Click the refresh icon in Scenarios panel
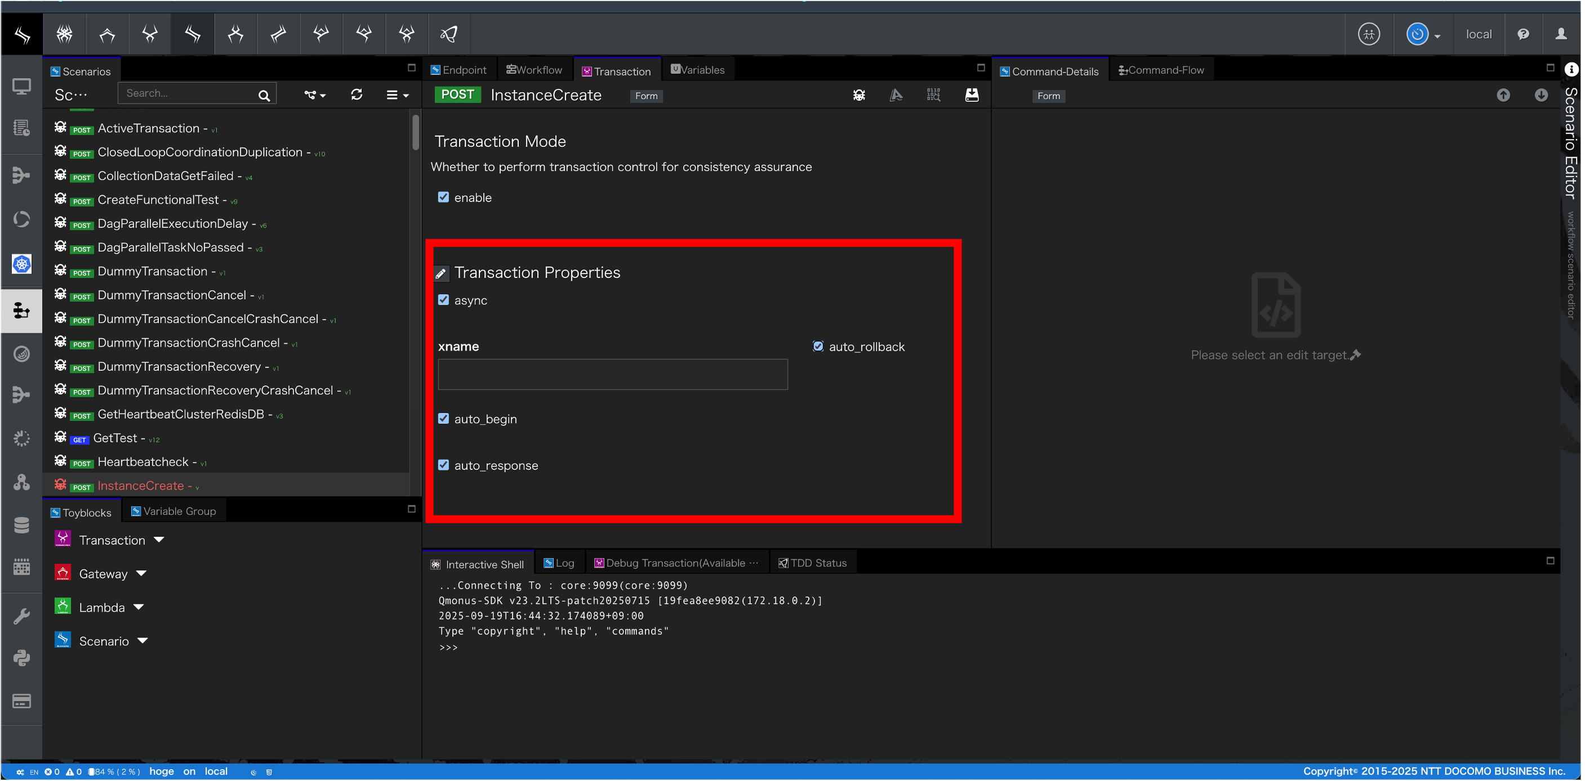1585x781 pixels. [356, 95]
